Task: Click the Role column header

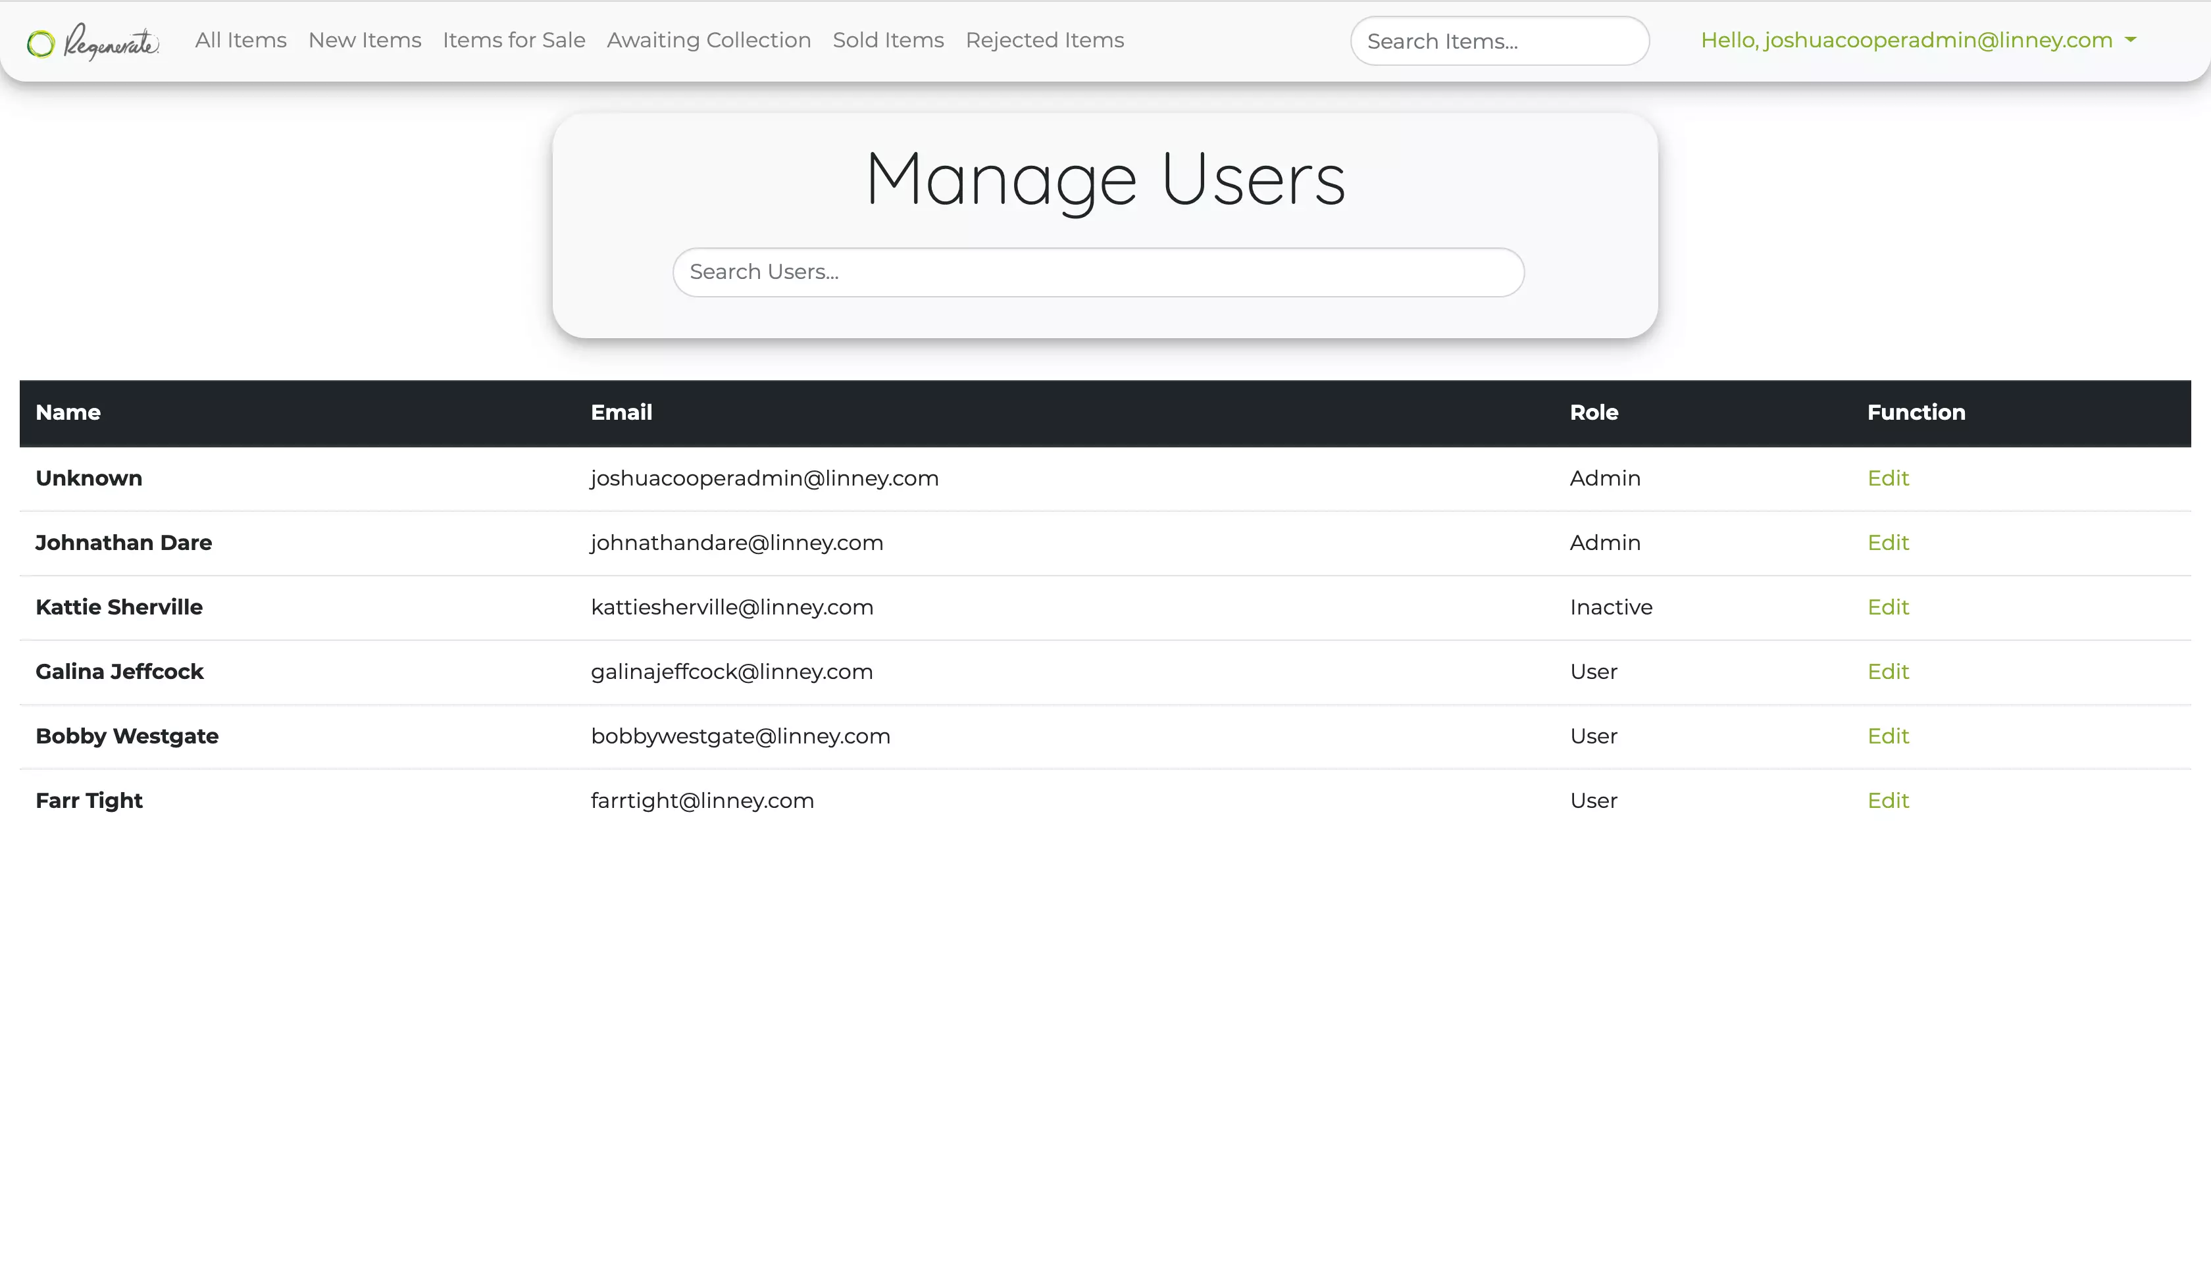Action: pyautogui.click(x=1593, y=413)
